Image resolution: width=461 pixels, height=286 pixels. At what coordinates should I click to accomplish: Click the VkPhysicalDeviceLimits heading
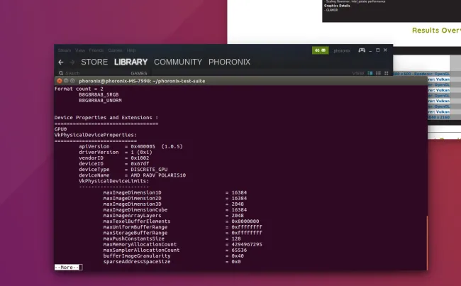click(x=114, y=181)
